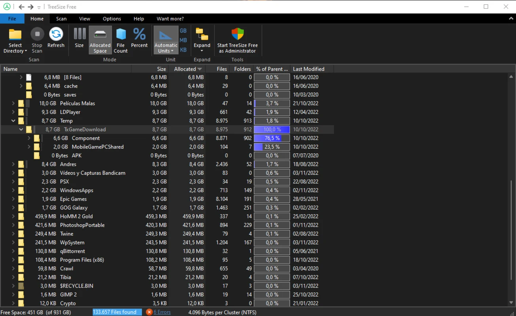Toggle units to GB
This screenshot has height=316, width=516.
pyautogui.click(x=183, y=30)
